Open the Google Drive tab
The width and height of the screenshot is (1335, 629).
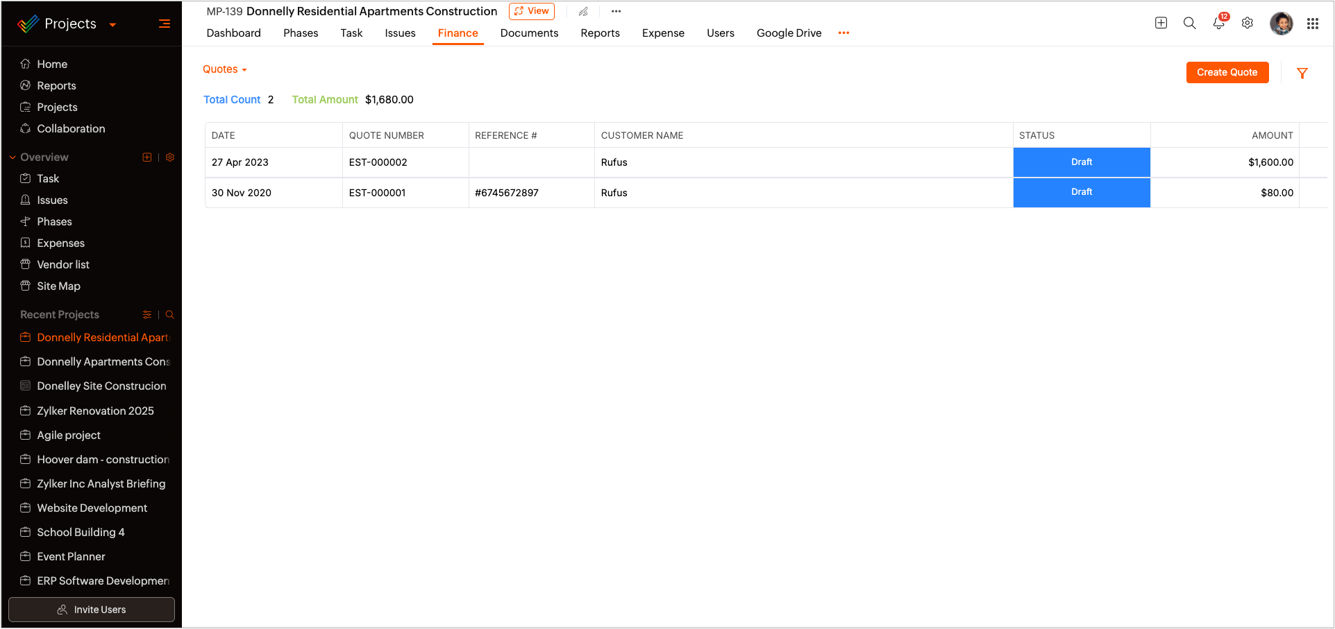point(789,33)
